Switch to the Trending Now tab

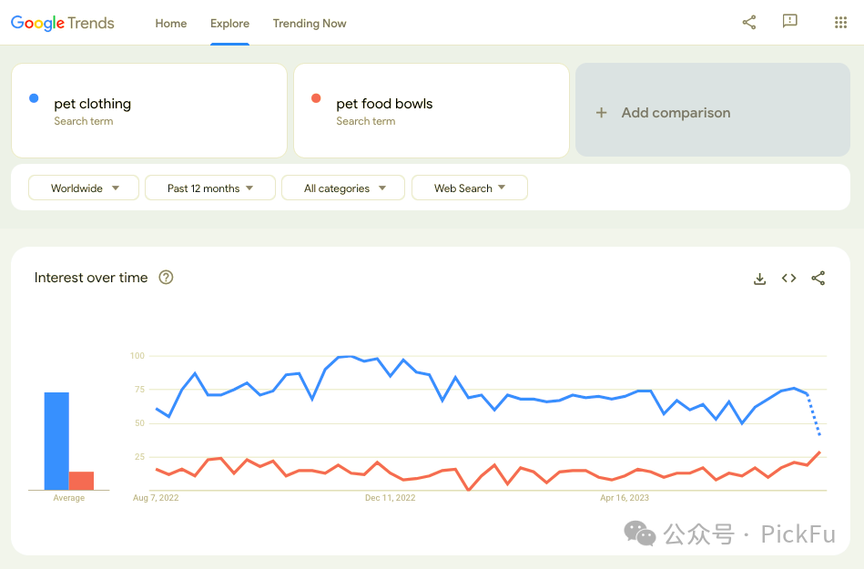coord(310,24)
